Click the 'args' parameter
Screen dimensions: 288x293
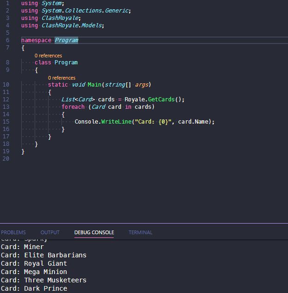pos(141,84)
